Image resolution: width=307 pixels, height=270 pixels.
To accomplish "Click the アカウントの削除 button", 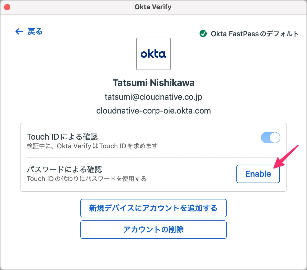I will [153, 229].
